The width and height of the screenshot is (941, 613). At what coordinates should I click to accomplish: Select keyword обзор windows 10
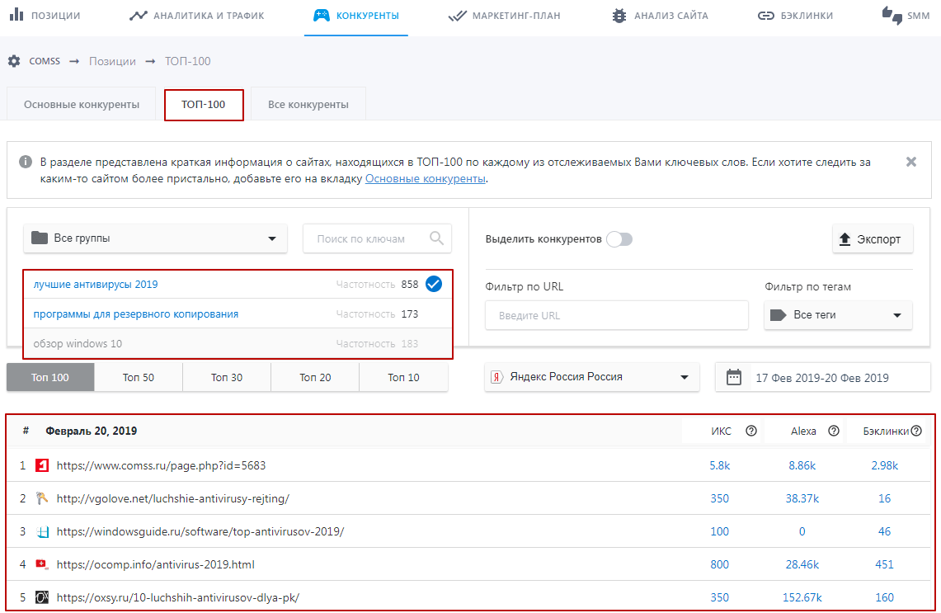pyautogui.click(x=78, y=343)
